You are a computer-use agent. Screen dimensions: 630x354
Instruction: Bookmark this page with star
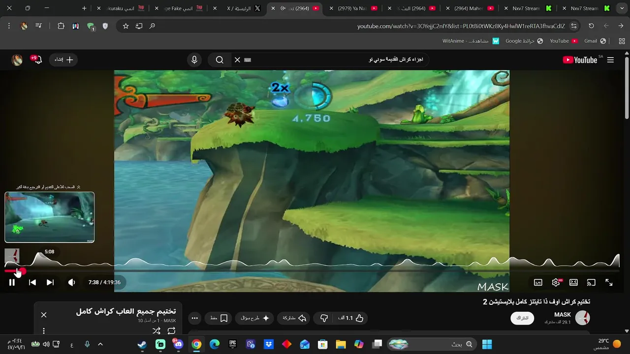pos(126,26)
